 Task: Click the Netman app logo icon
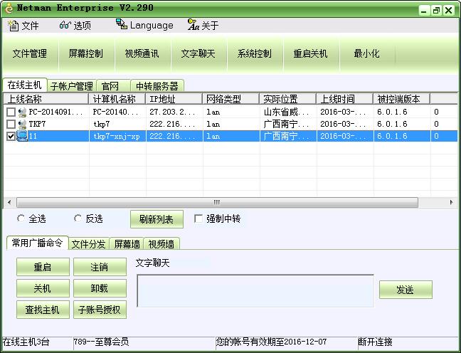pyautogui.click(x=9, y=8)
